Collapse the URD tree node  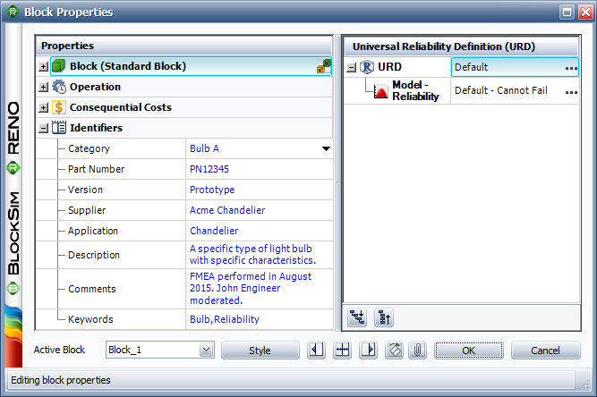click(351, 67)
